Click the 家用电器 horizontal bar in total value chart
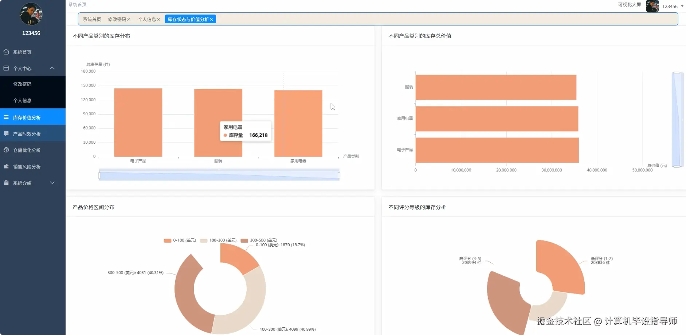Image resolution: width=686 pixels, height=335 pixels. pyautogui.click(x=497, y=119)
